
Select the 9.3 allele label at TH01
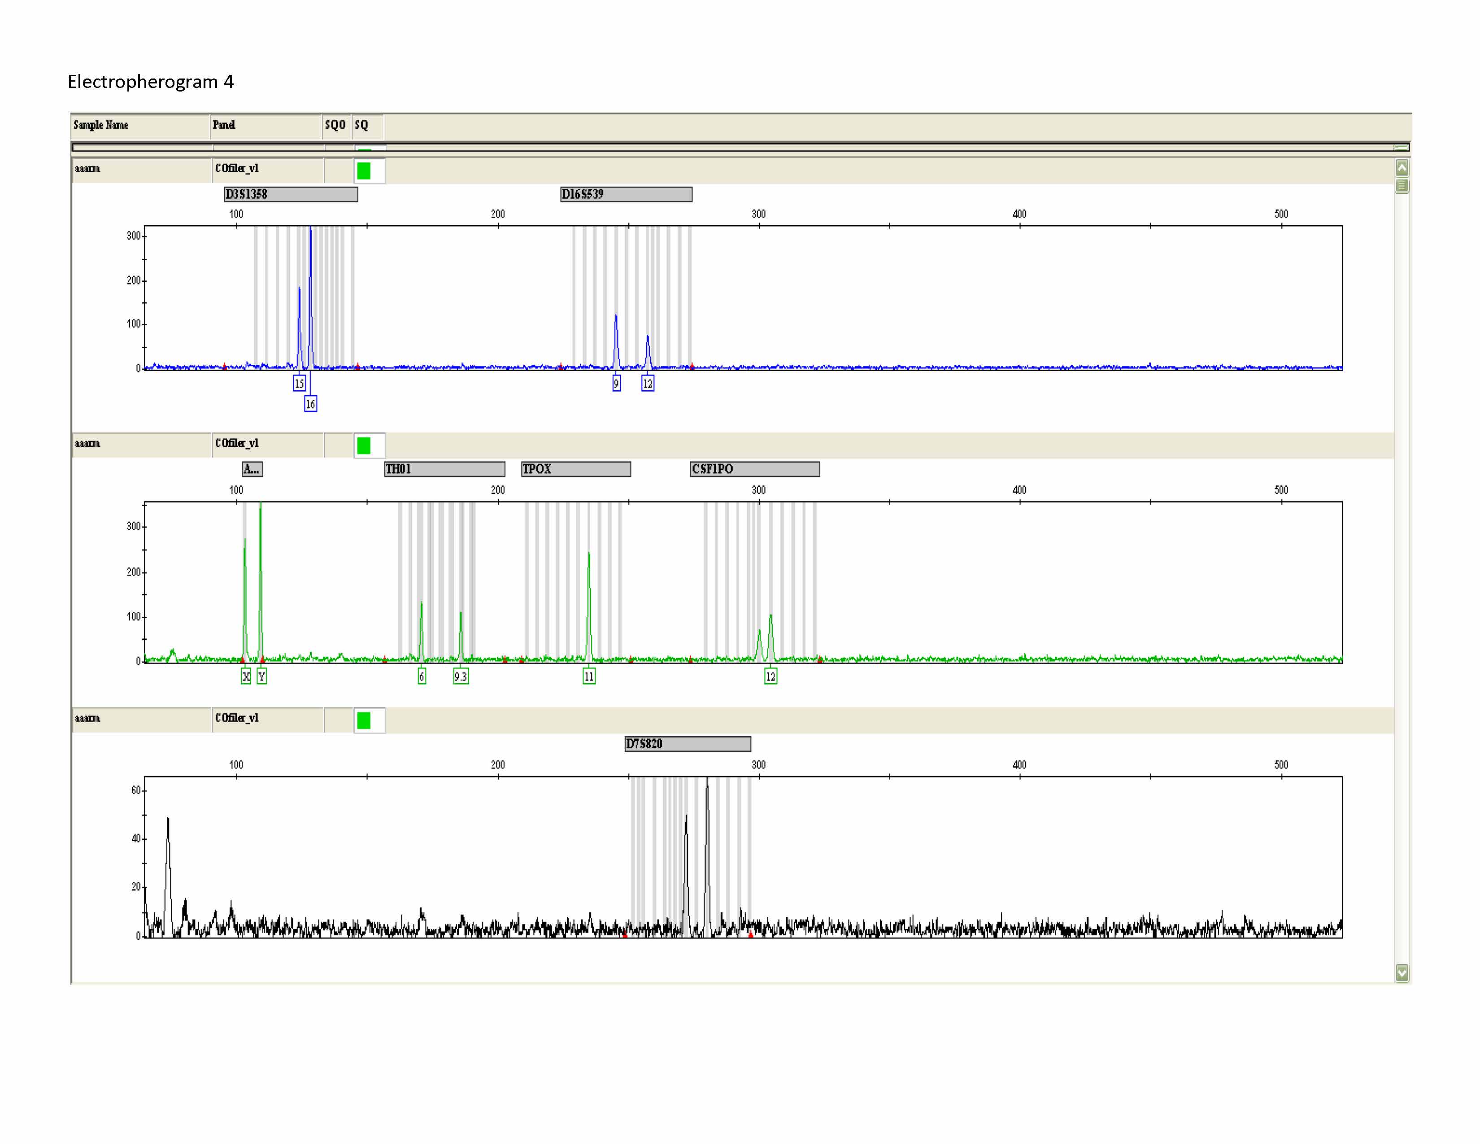click(461, 677)
